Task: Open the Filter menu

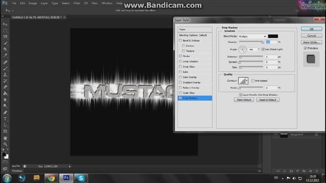Action: (x=77, y=3)
